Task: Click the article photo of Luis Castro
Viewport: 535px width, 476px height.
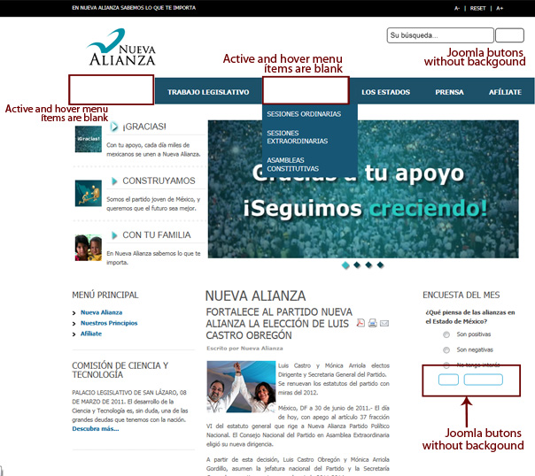Action: pos(241,387)
